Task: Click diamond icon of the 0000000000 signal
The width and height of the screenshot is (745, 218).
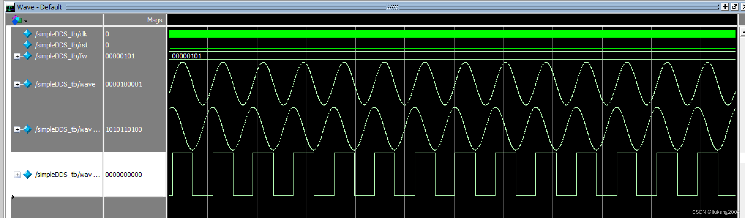Action: (28, 174)
